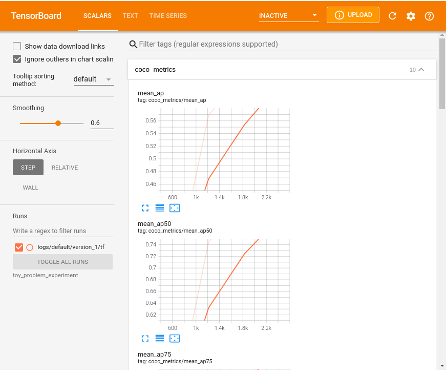Image resolution: width=446 pixels, height=373 pixels.
Task: Select only the version_1/tf run radio circle
Action: pyautogui.click(x=30, y=247)
